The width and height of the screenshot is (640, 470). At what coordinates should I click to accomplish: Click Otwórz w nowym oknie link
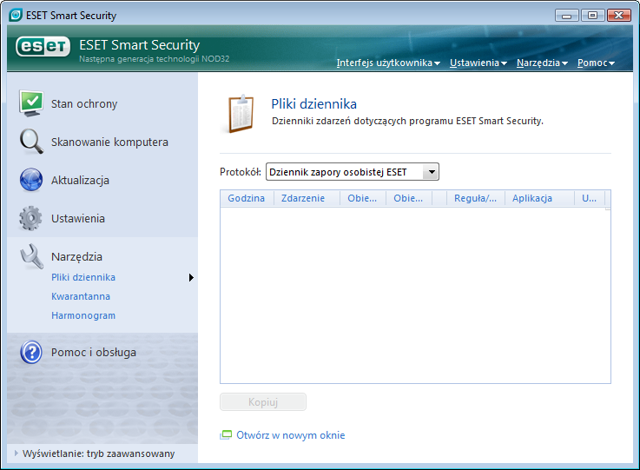pyautogui.click(x=291, y=435)
